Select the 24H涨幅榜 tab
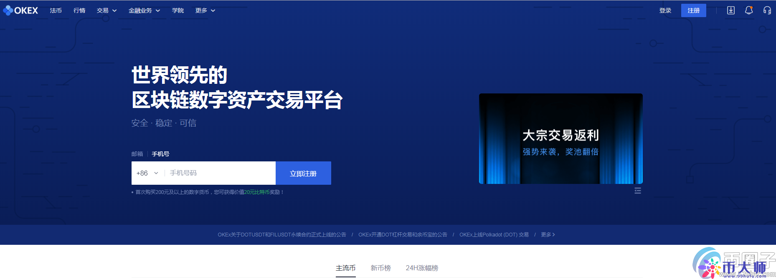Screen dimensions: 776x279 click(x=422, y=268)
